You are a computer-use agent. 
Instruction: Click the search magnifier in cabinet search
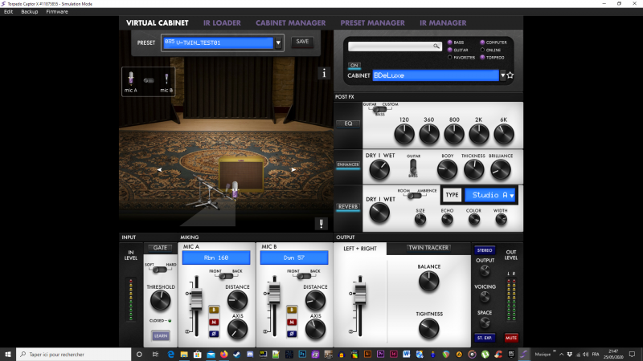click(x=436, y=47)
